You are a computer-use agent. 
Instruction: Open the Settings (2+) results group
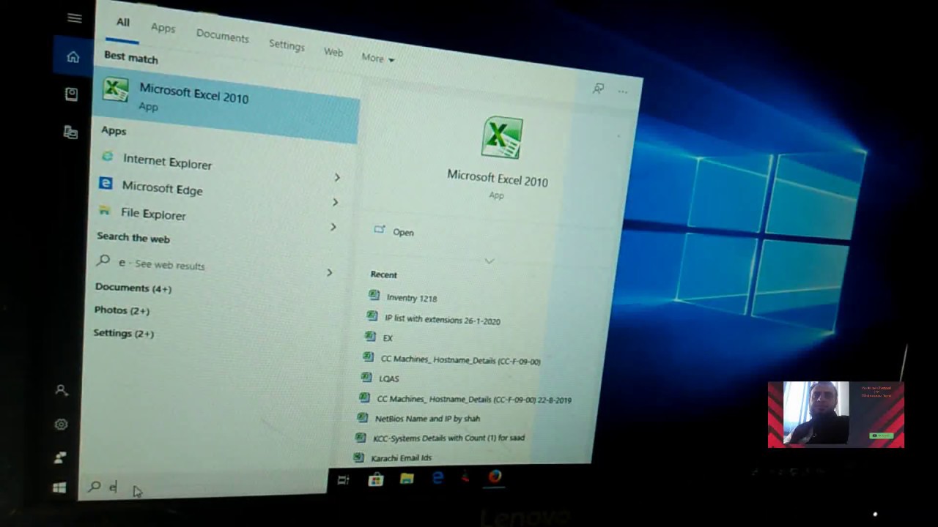coord(124,333)
